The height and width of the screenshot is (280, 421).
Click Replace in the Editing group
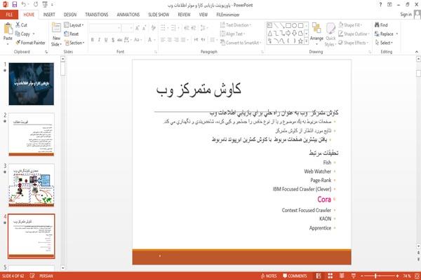coord(386,34)
